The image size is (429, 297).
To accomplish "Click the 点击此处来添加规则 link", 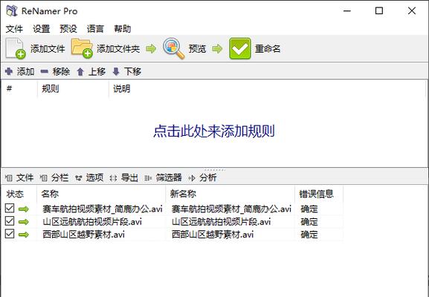I will coord(214,131).
